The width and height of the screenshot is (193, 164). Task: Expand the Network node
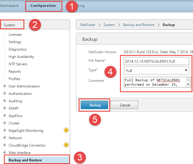click(4, 137)
